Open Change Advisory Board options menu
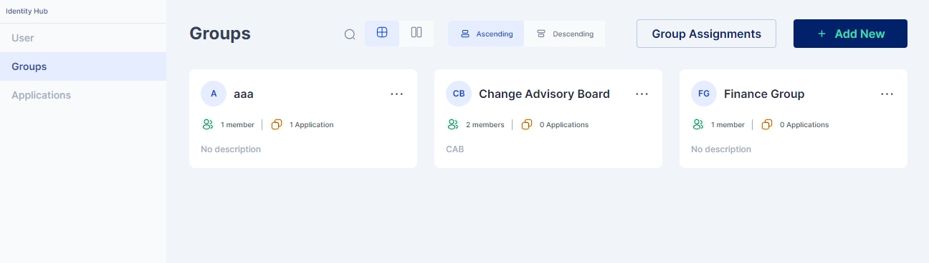929x263 pixels. click(642, 94)
